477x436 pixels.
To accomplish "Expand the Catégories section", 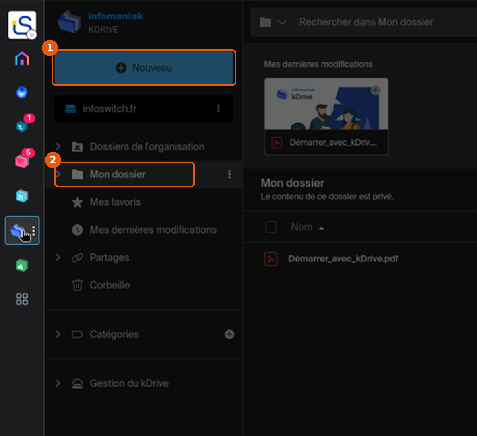I will point(58,334).
